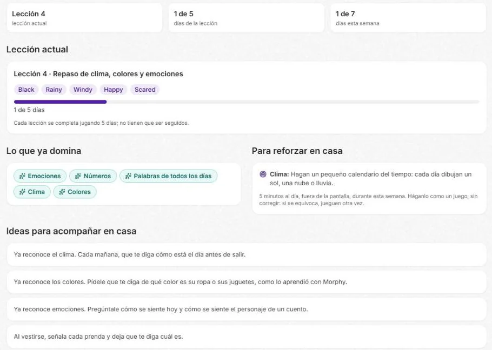Click the Números mastered skill label
Screen dimensions: 492x350
tap(97, 176)
